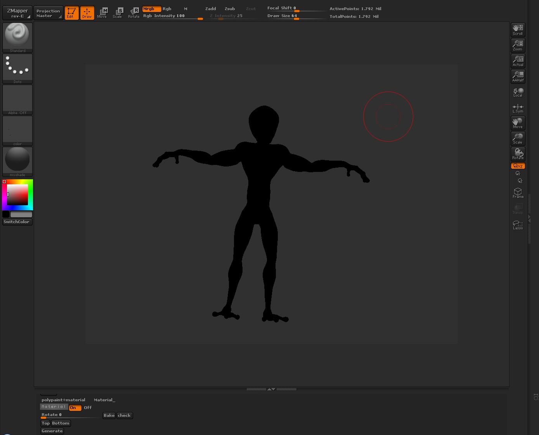Enable Local transformations
Image resolution: width=539 pixels, height=435 pixels.
tap(518, 92)
